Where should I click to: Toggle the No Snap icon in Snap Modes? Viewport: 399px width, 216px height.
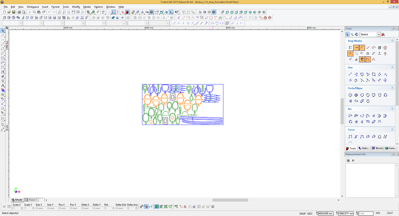tap(350, 47)
